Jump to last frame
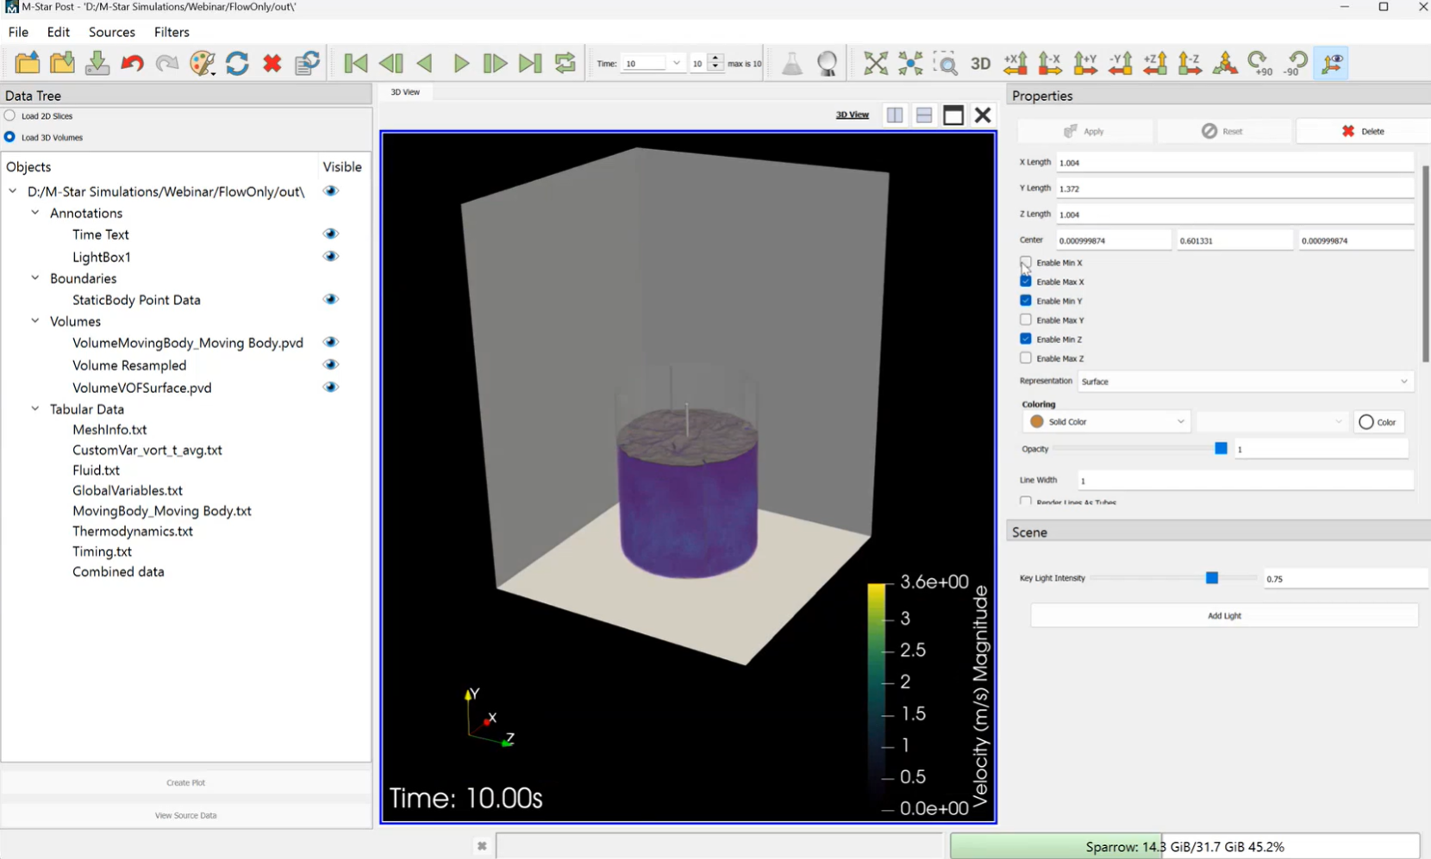Image resolution: width=1431 pixels, height=859 pixels. 530,63
